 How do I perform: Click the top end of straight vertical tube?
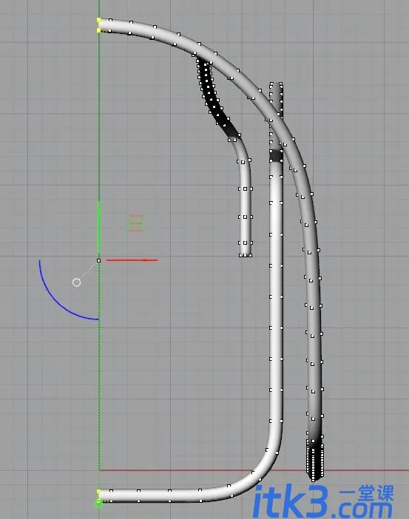pyautogui.click(x=276, y=86)
